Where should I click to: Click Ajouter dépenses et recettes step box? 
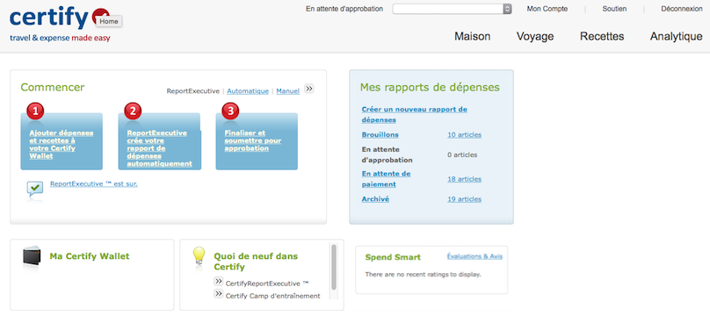62,141
